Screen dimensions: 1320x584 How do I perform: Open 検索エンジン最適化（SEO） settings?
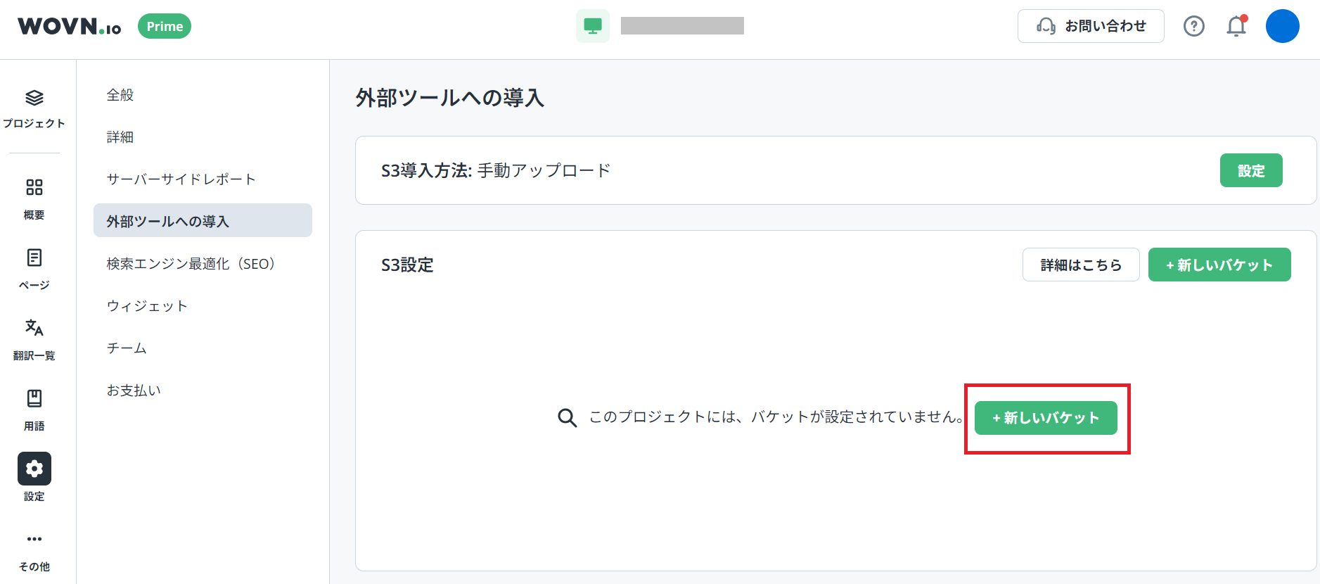tap(191, 264)
